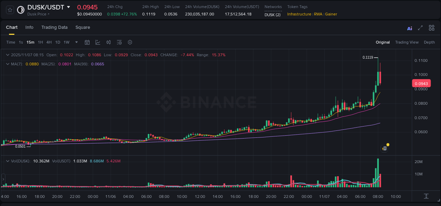The image size is (441, 206).
Task: Click the order record icon on the chart
Action: 384,148
